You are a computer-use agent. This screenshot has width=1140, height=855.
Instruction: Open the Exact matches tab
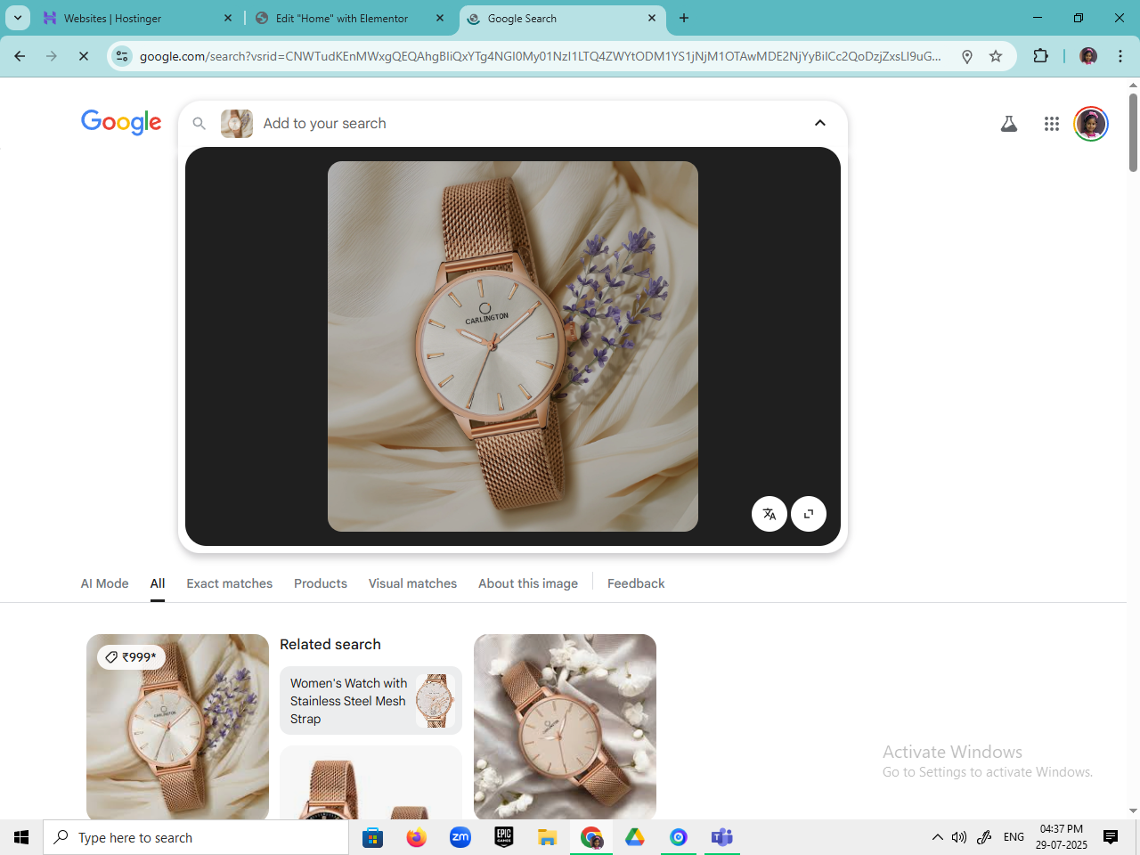[x=229, y=583]
